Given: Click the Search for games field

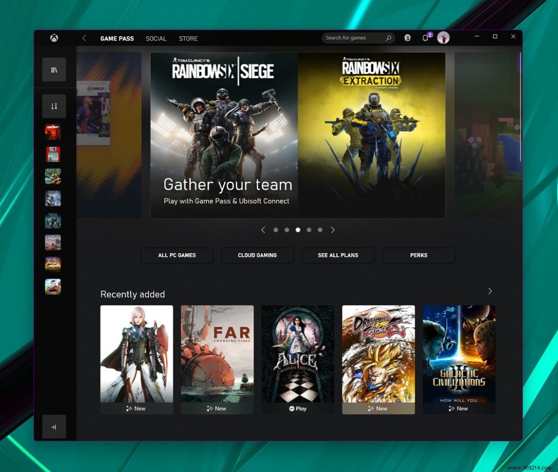Looking at the screenshot, I should point(355,38).
